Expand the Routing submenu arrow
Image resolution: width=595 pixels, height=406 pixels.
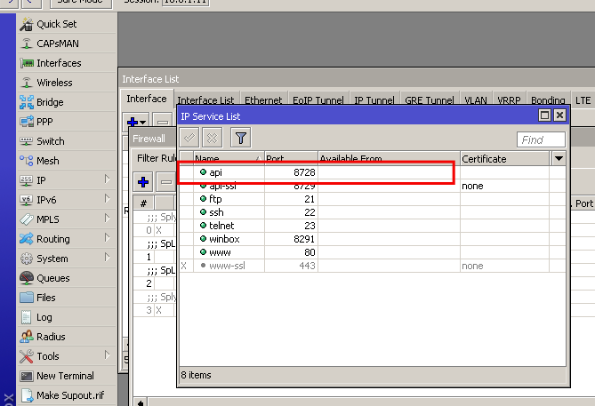(107, 238)
